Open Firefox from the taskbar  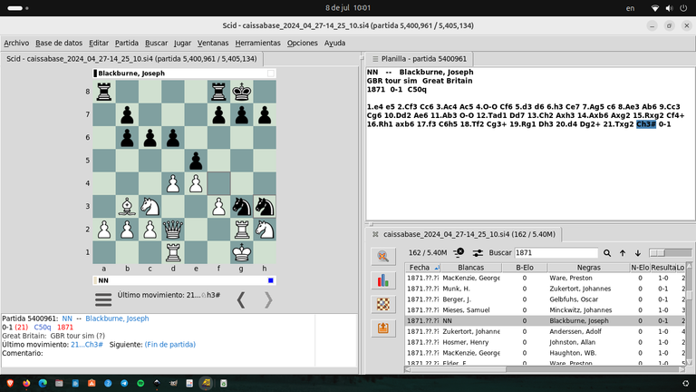tap(26, 383)
